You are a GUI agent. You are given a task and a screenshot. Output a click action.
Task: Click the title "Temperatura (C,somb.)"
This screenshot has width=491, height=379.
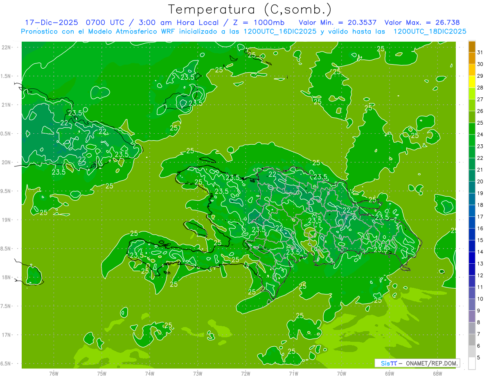tap(250, 9)
